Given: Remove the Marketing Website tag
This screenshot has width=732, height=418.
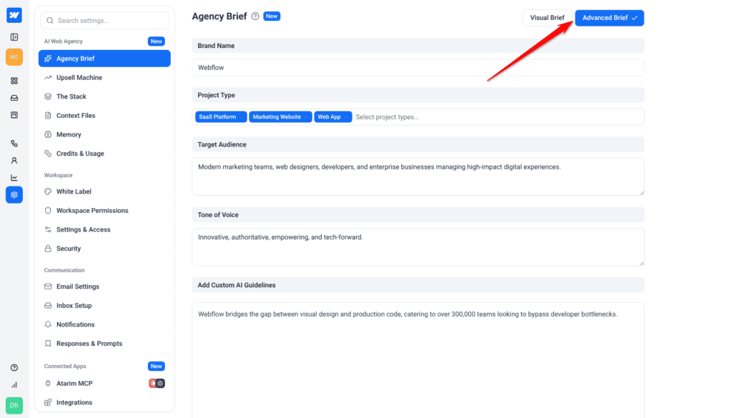Looking at the screenshot, I should click(x=306, y=117).
